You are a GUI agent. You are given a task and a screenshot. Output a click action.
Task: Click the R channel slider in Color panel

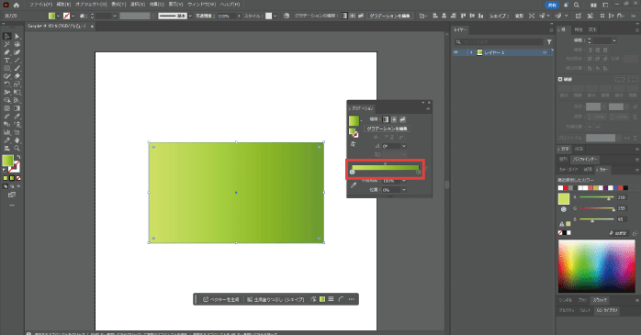click(x=596, y=197)
